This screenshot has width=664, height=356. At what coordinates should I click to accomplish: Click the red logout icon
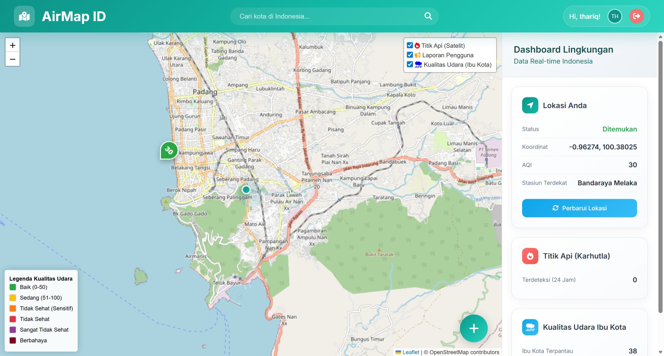[x=636, y=16]
